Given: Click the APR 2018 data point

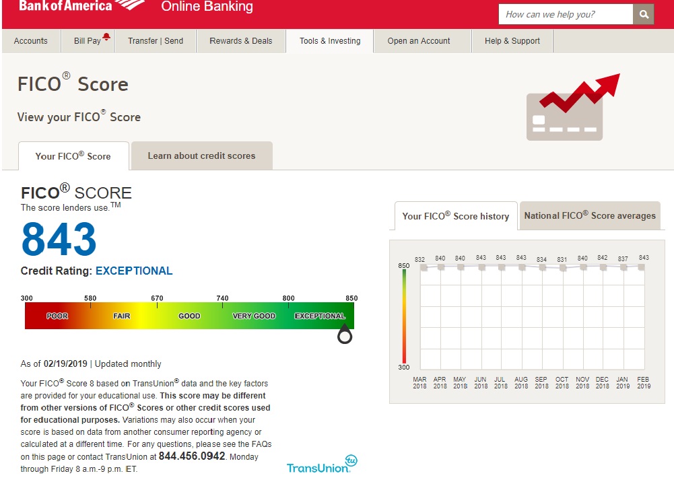Looking at the screenshot, I should 440,267.
